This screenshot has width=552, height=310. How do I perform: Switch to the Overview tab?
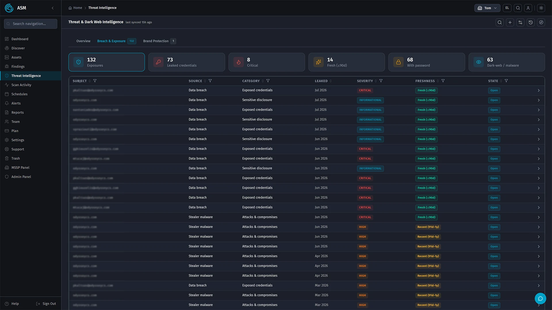(x=83, y=41)
